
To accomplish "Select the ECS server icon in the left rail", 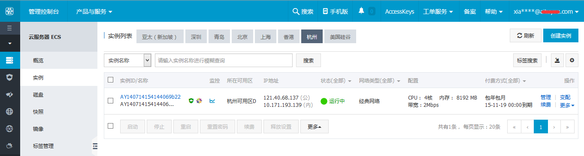I will coord(9,60).
